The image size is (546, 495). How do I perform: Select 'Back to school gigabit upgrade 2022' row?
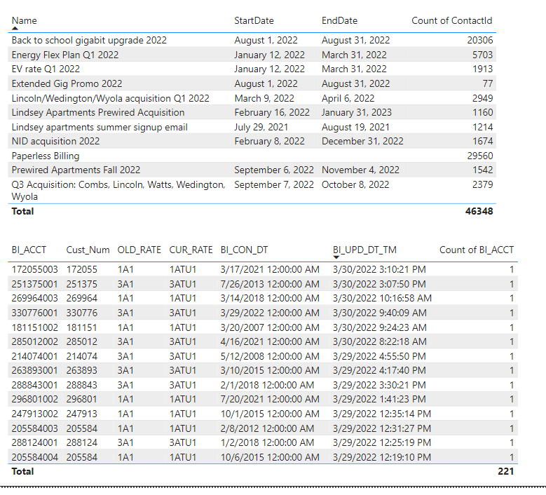tap(252, 41)
